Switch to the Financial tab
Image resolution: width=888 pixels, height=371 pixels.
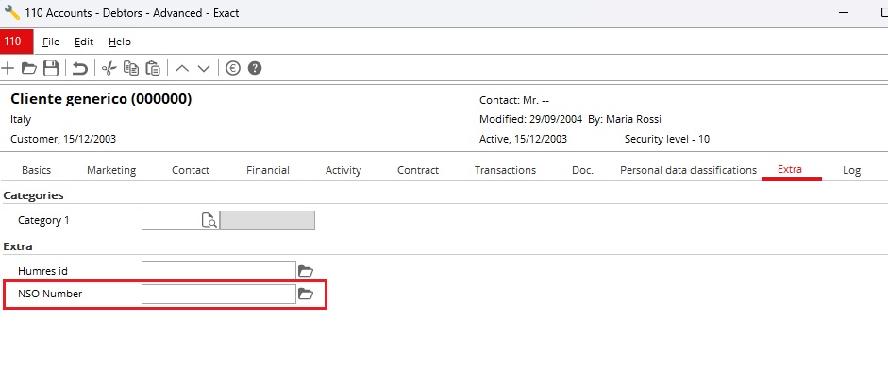(268, 170)
